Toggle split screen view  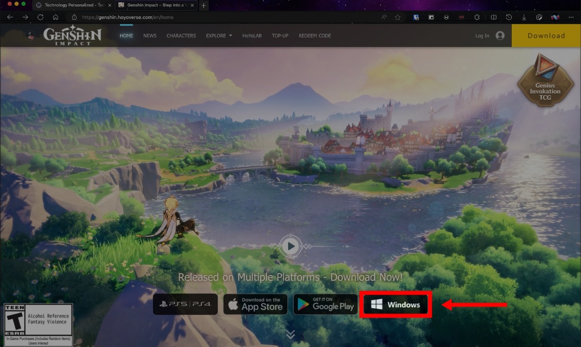tap(493, 17)
